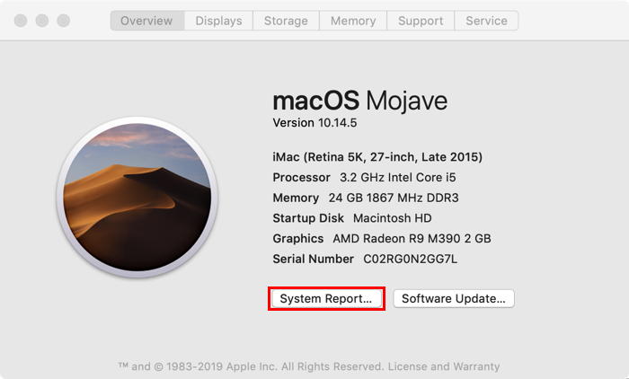Viewport: 629px width, 379px height.
Task: Zoom the window with the third title-bar button
Action: pos(63,21)
